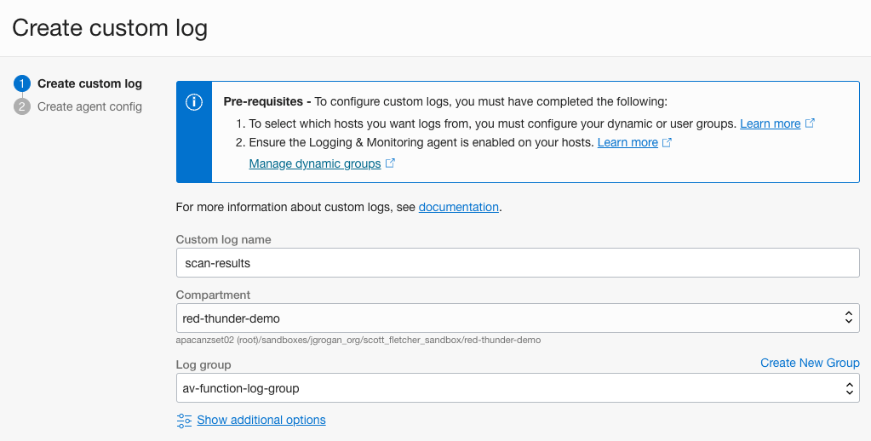Click the sliders icon beside Show additional options

[x=184, y=420]
